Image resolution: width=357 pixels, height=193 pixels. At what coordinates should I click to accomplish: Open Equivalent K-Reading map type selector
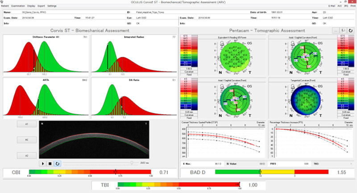[232, 37]
